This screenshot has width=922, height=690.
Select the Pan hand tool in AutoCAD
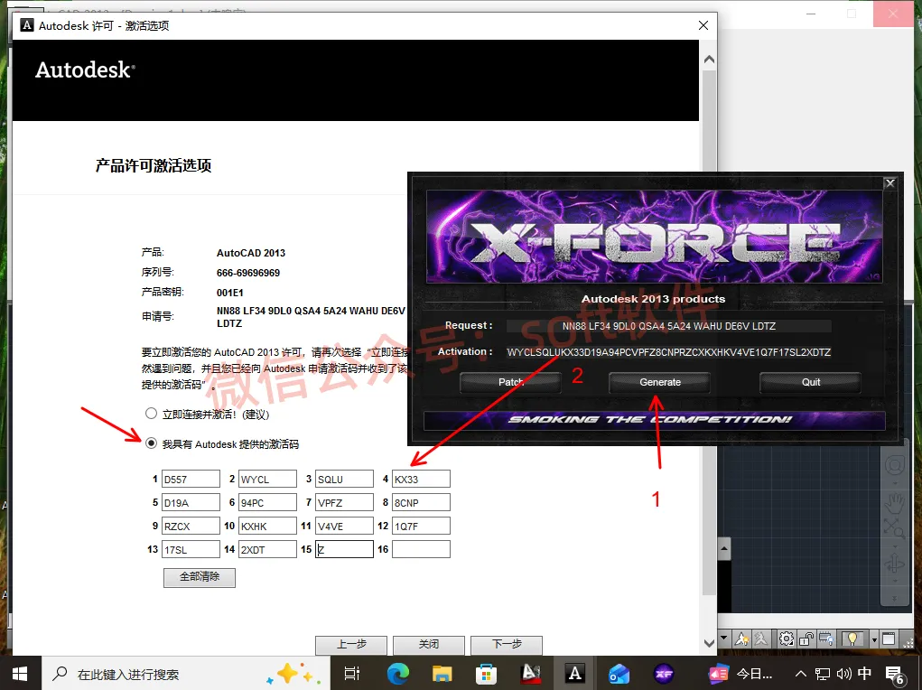(895, 504)
